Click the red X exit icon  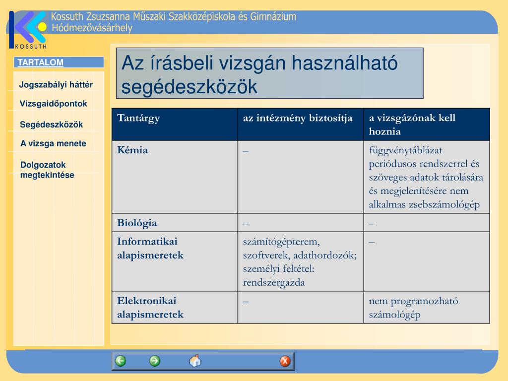285,361
